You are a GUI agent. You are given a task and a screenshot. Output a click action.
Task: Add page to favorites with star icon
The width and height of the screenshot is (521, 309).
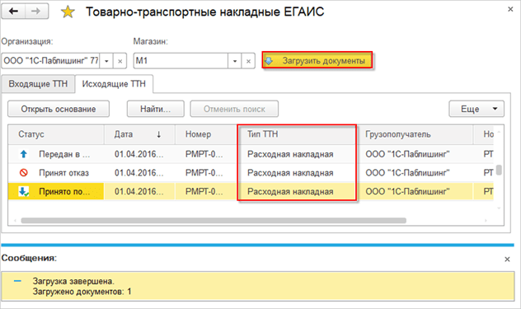point(68,12)
